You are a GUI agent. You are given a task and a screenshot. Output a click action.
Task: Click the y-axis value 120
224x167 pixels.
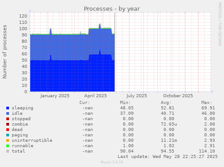click(x=23, y=16)
